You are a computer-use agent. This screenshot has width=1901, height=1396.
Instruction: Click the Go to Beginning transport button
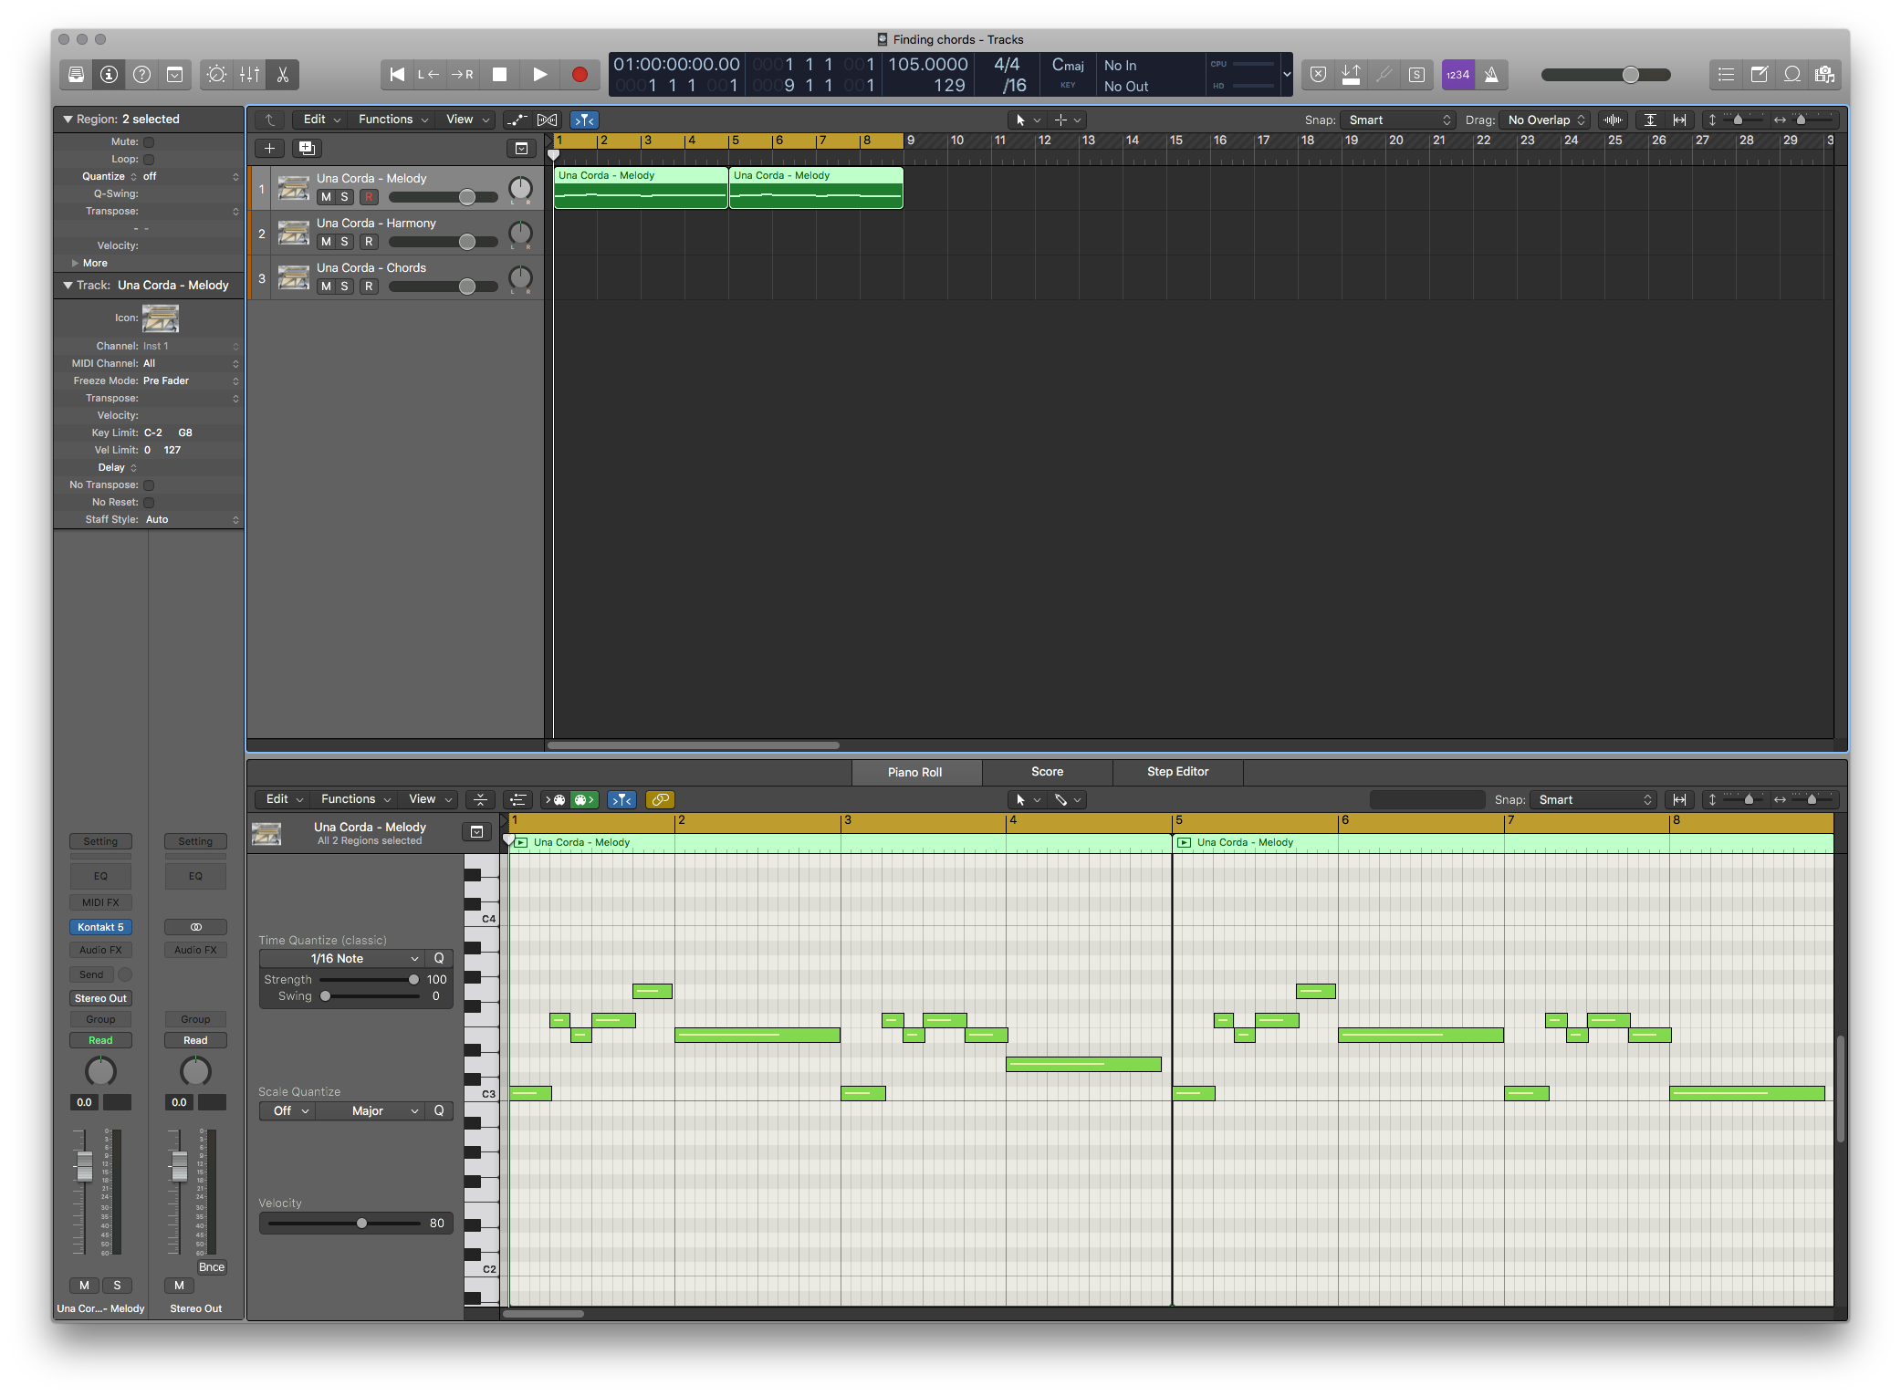(x=397, y=75)
